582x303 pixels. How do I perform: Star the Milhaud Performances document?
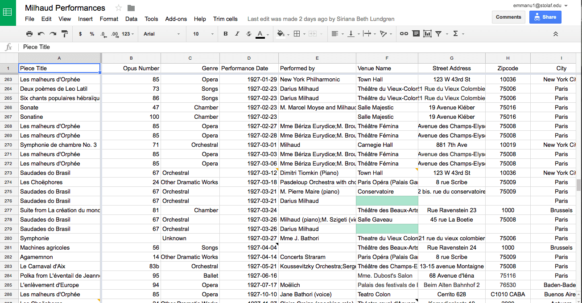[118, 8]
